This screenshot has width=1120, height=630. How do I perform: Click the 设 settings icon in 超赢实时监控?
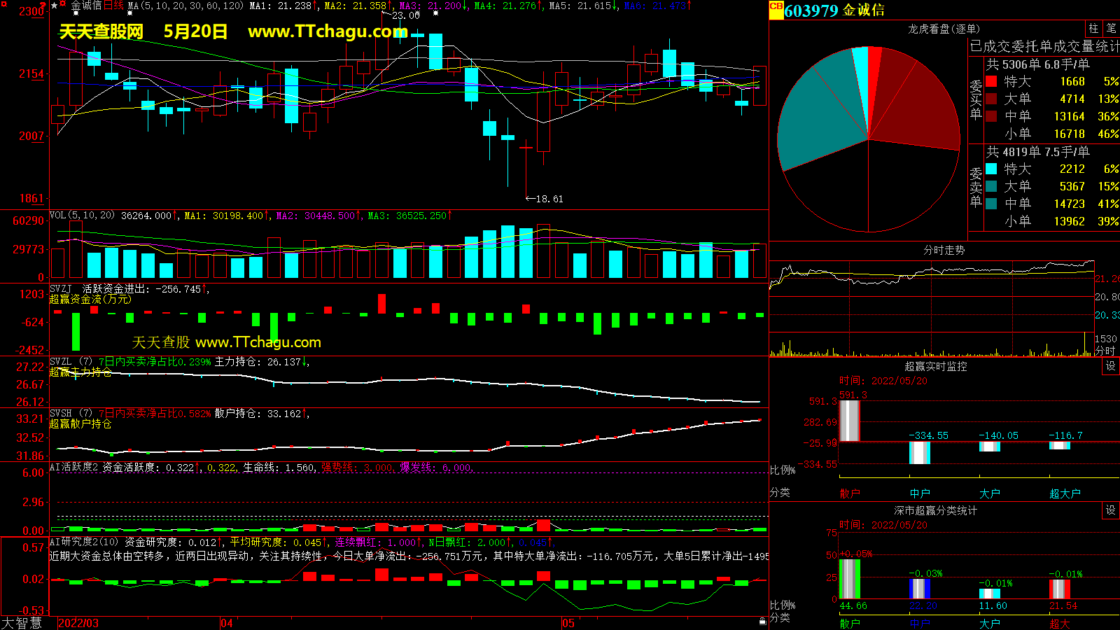pyautogui.click(x=1110, y=366)
